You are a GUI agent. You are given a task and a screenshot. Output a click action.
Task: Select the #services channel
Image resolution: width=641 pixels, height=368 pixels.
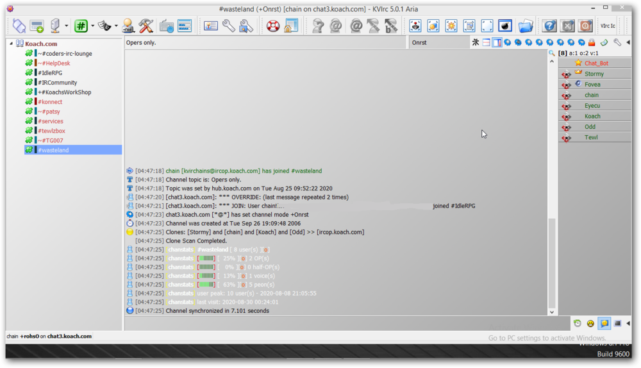pyautogui.click(x=51, y=121)
